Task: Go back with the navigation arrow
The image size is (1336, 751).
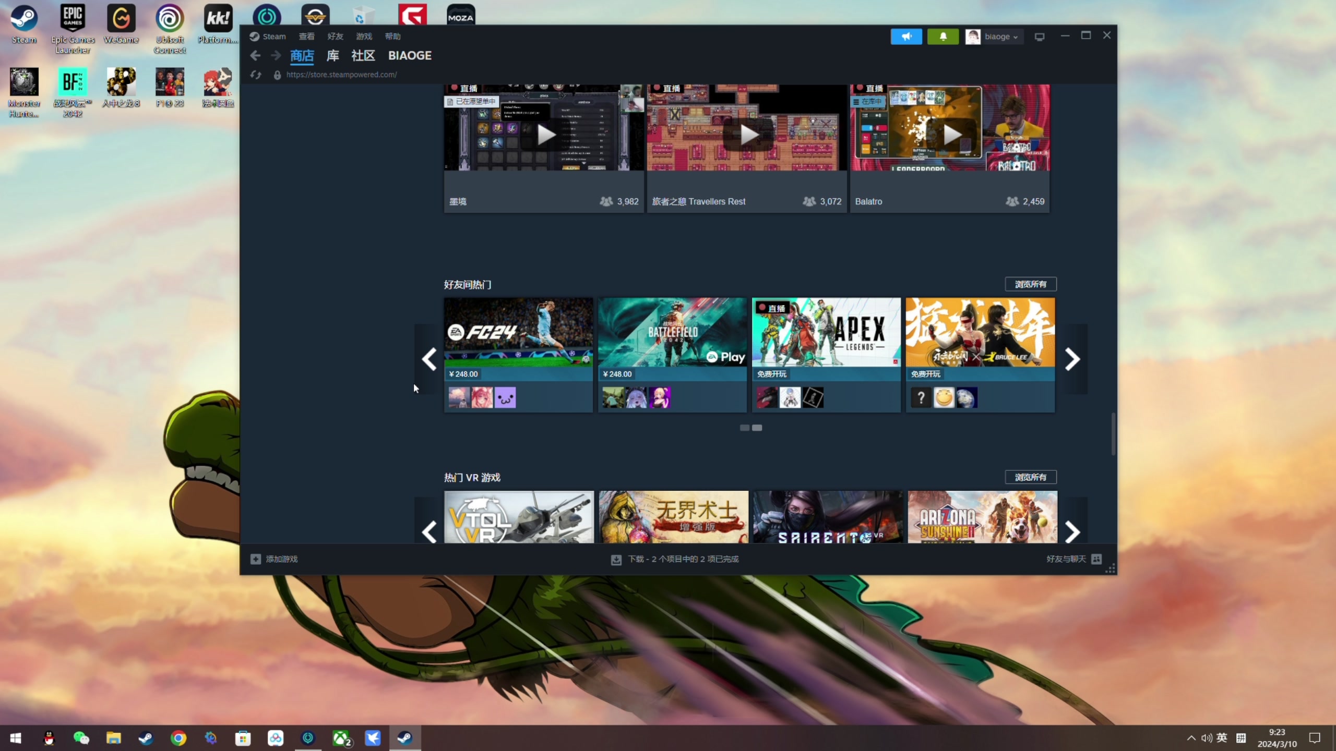Action: [x=255, y=55]
